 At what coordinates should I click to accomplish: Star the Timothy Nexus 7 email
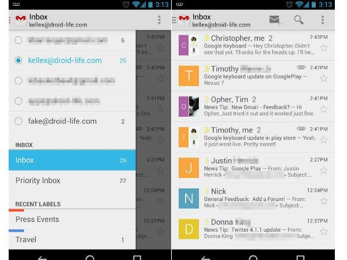(x=323, y=78)
